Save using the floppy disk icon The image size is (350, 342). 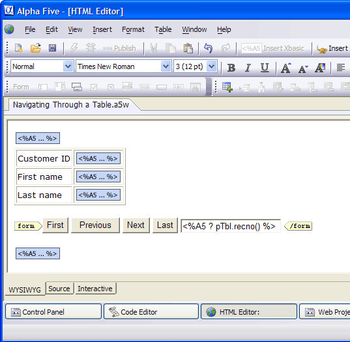[52, 48]
